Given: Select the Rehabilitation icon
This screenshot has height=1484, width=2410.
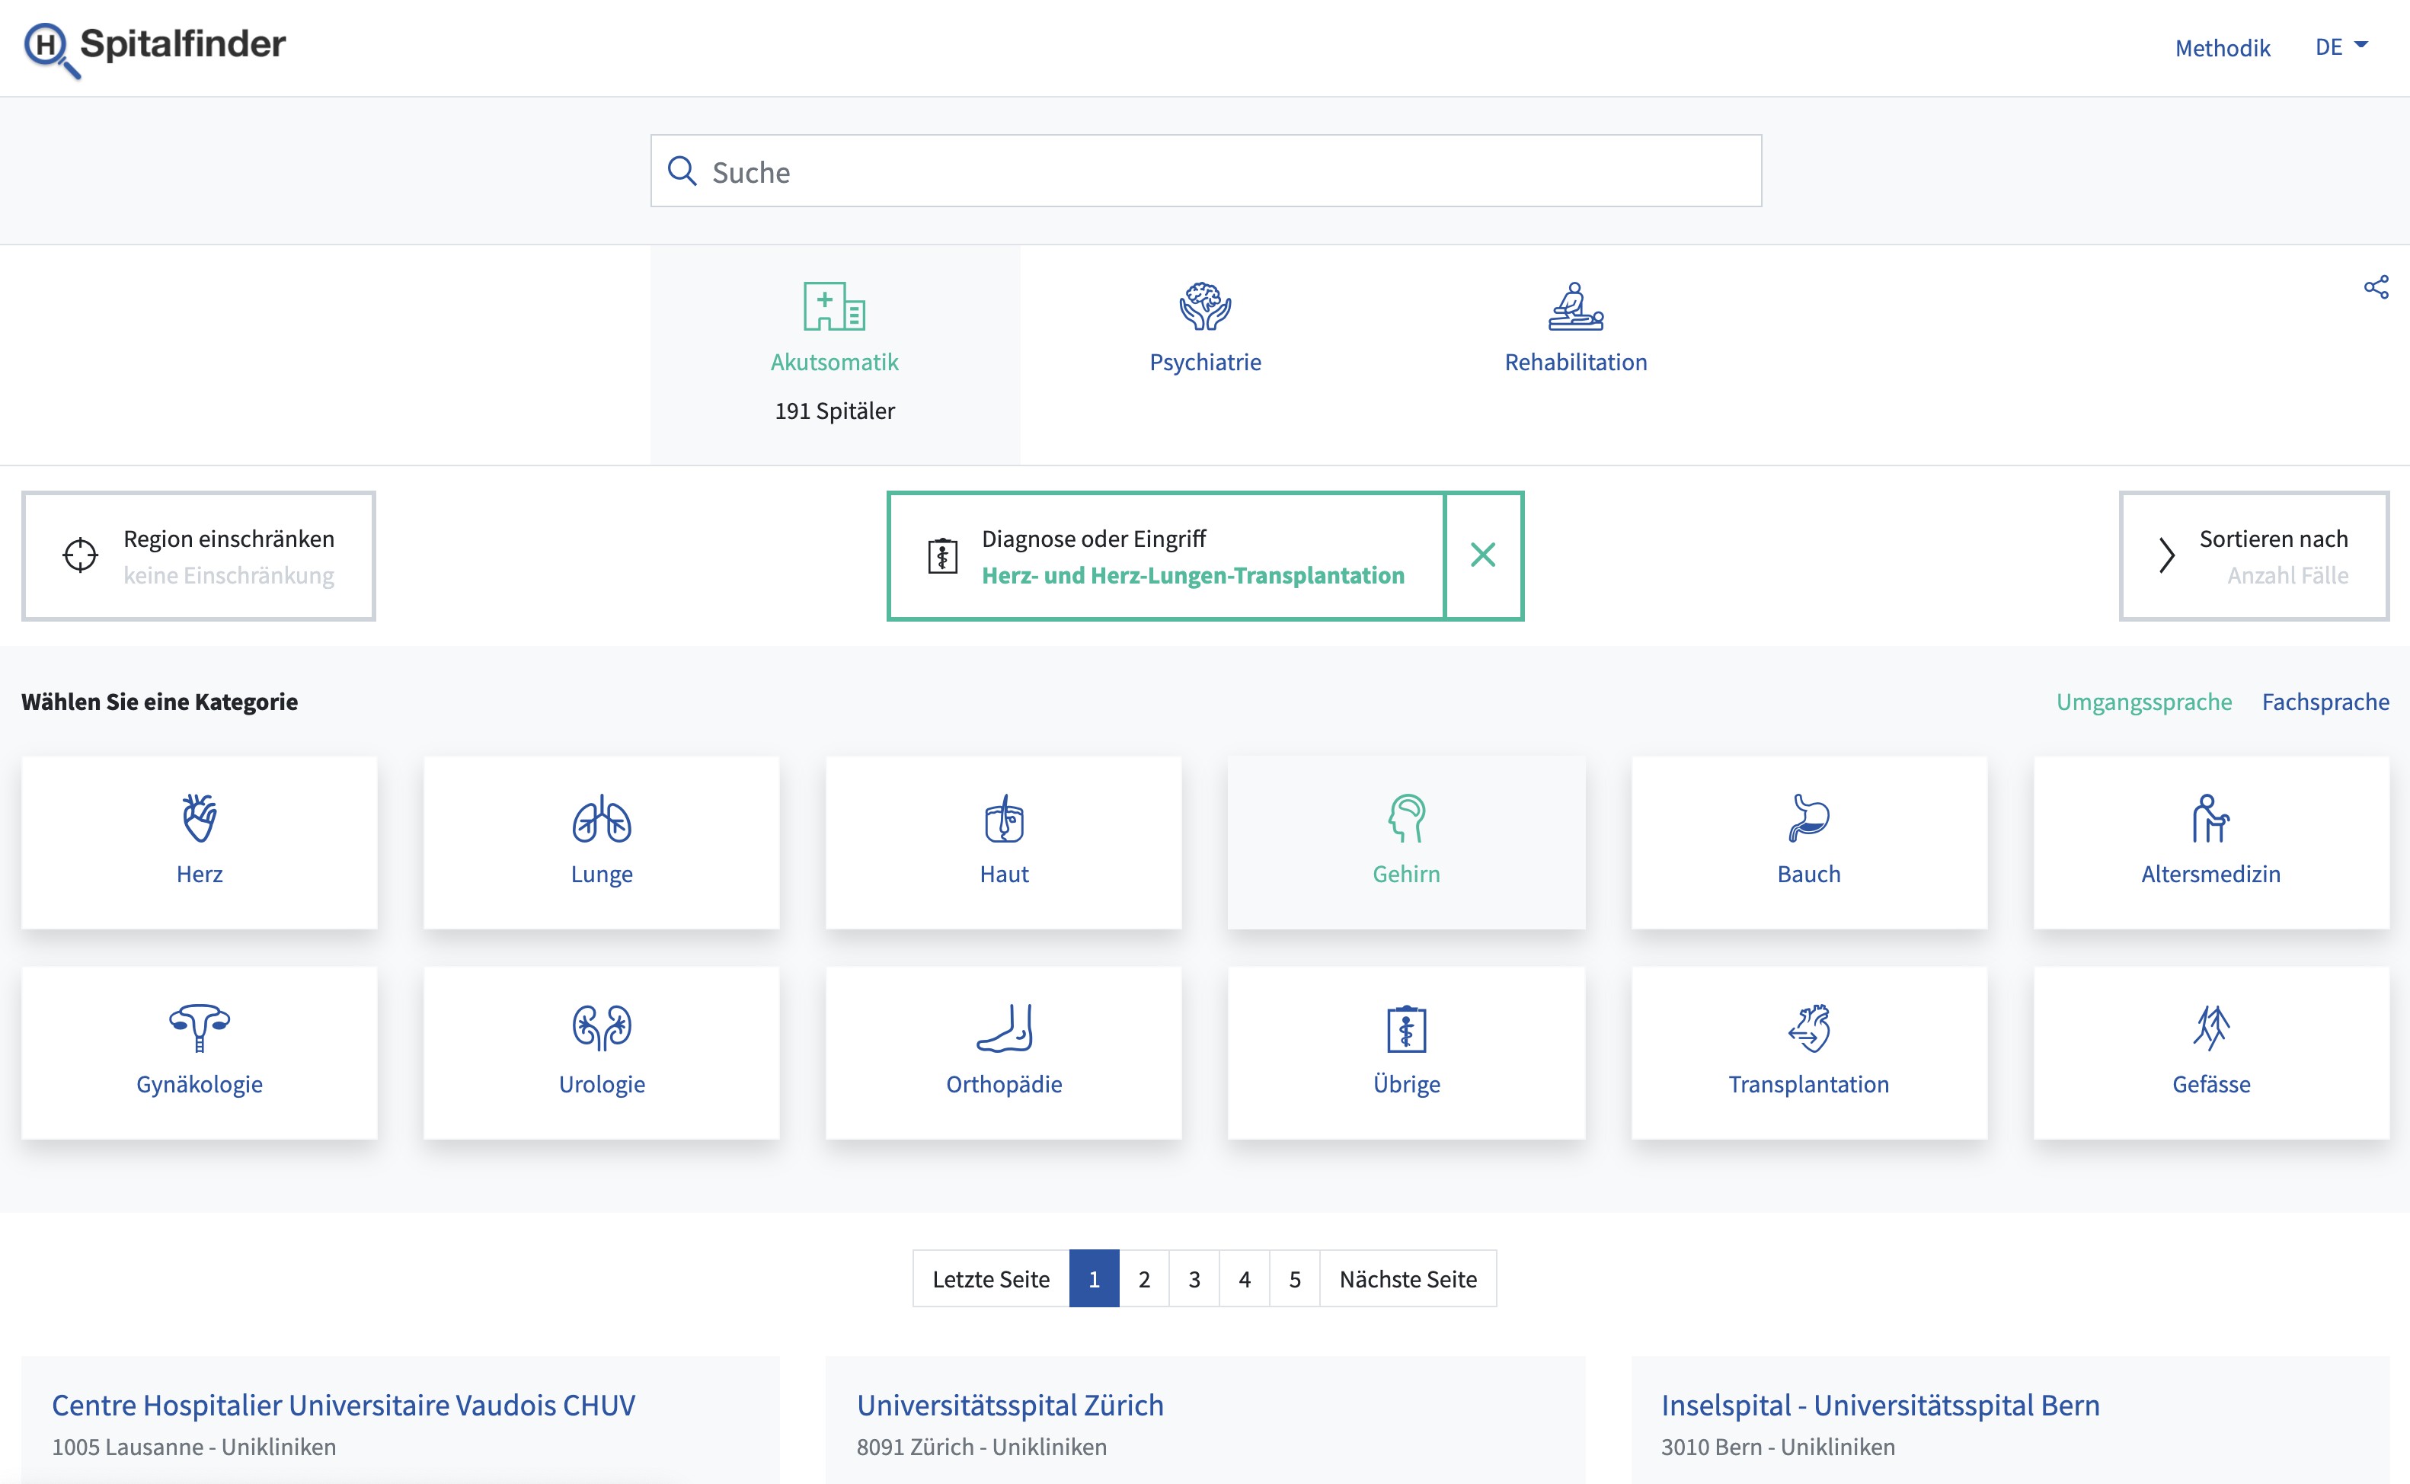Looking at the screenshot, I should 1576,306.
